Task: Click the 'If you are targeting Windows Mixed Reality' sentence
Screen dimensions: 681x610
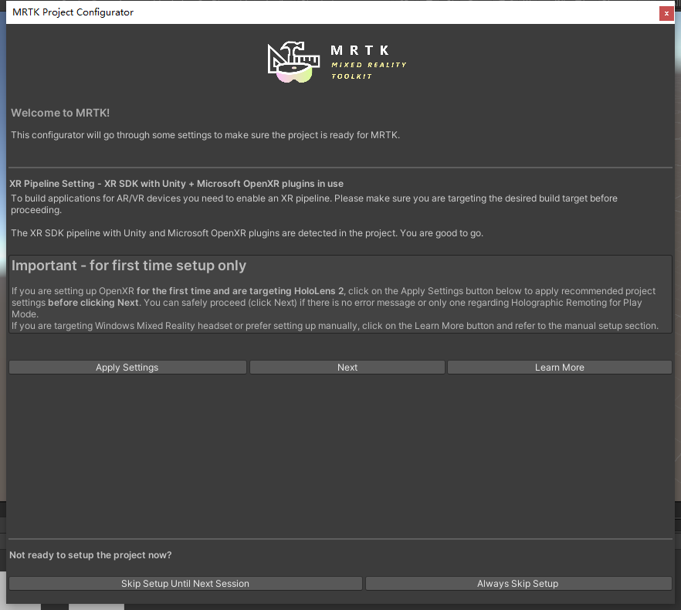Action: [335, 326]
